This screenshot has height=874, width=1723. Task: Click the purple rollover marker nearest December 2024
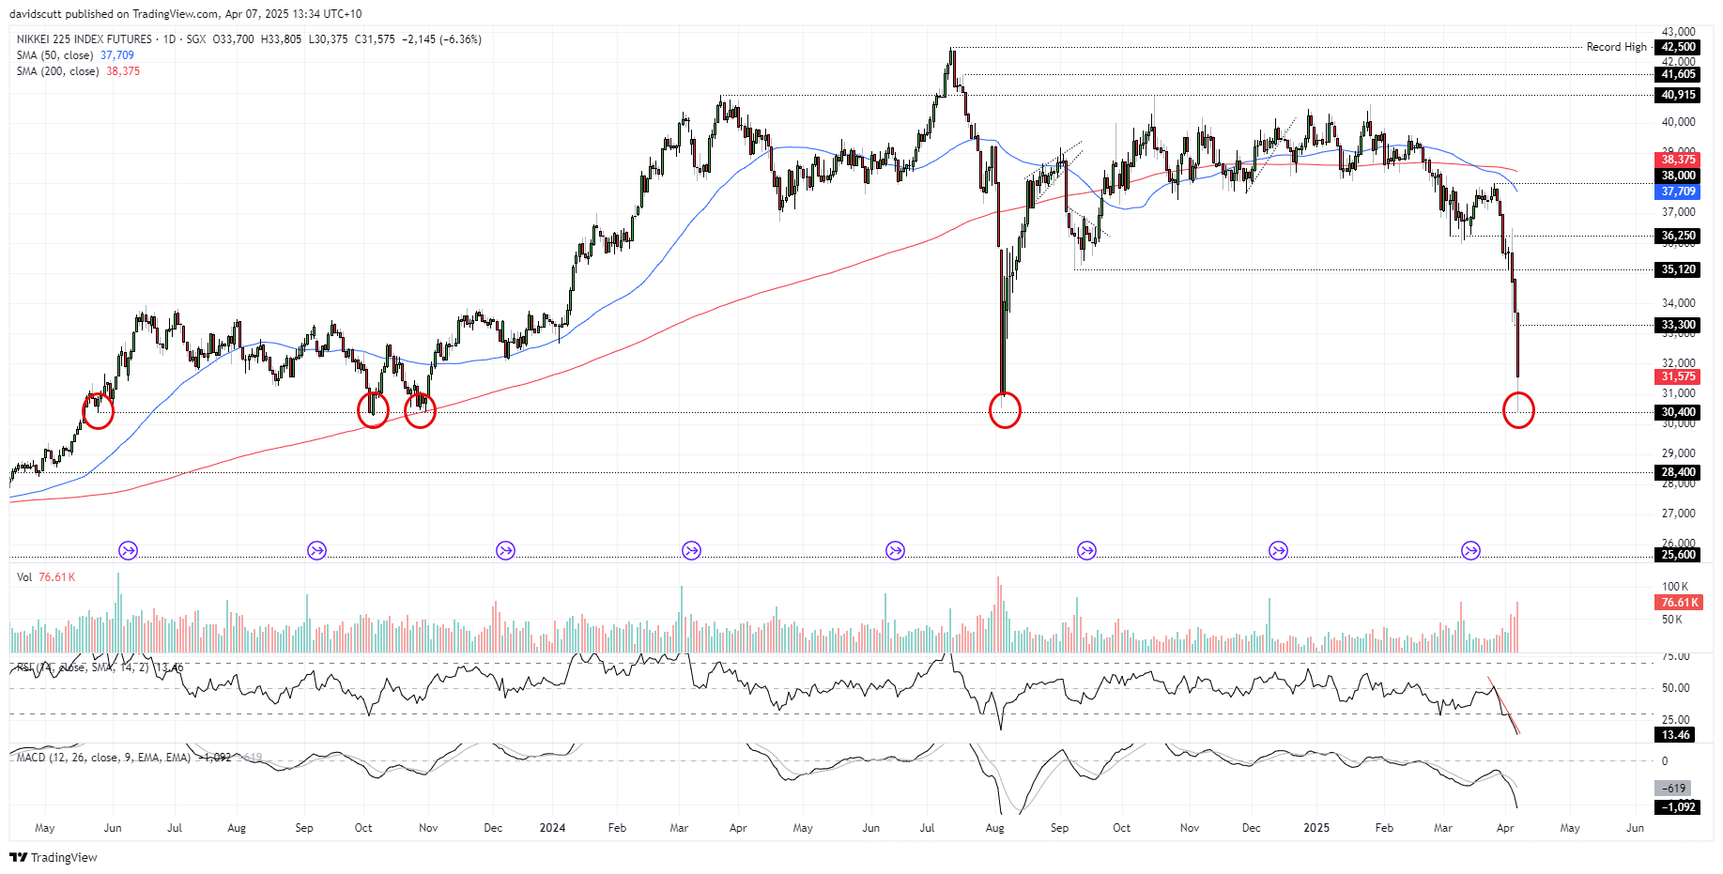pyautogui.click(x=1279, y=550)
